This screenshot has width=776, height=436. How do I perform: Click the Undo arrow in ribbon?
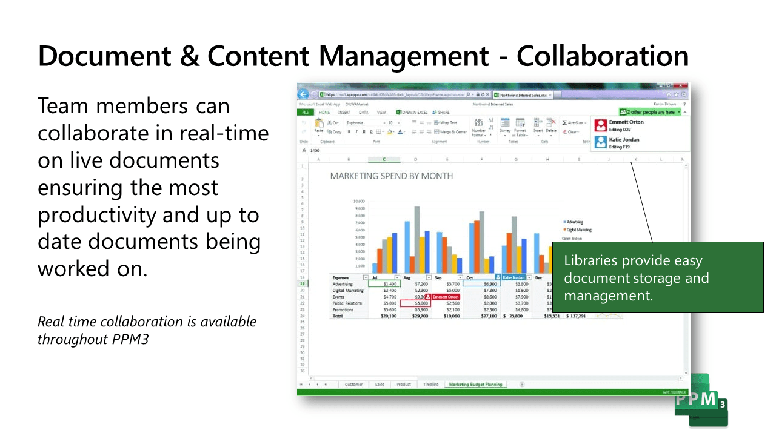[304, 122]
